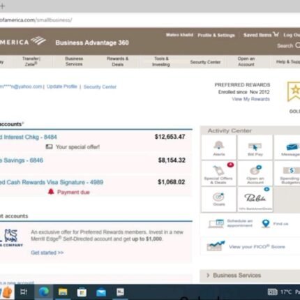Click the Saved Items link text

[257, 35]
